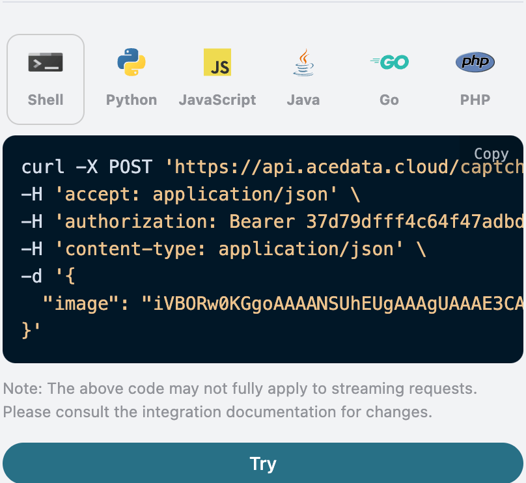The width and height of the screenshot is (526, 483).
Task: Click the authorization Bearer token line
Action: [260, 222]
